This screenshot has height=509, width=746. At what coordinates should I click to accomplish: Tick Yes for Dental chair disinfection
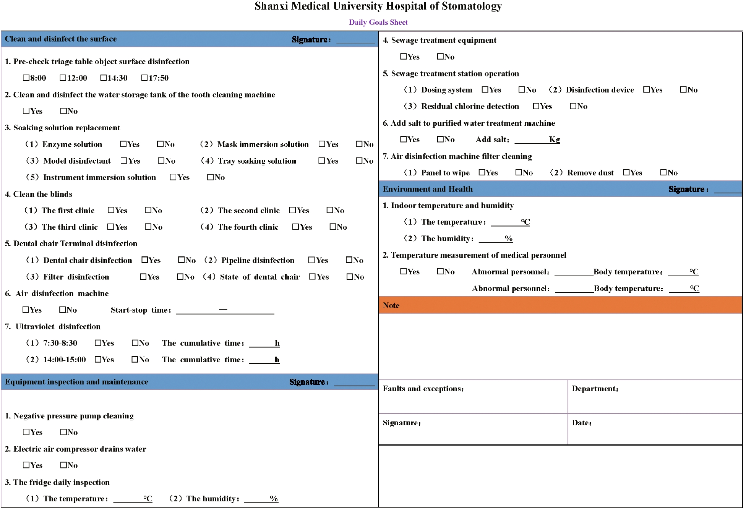coord(144,260)
